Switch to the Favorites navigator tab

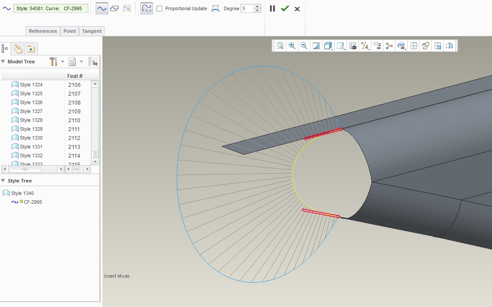point(31,49)
